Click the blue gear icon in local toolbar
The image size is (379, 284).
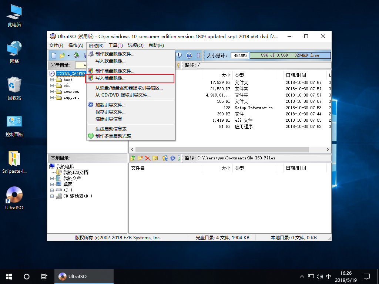coord(172,158)
